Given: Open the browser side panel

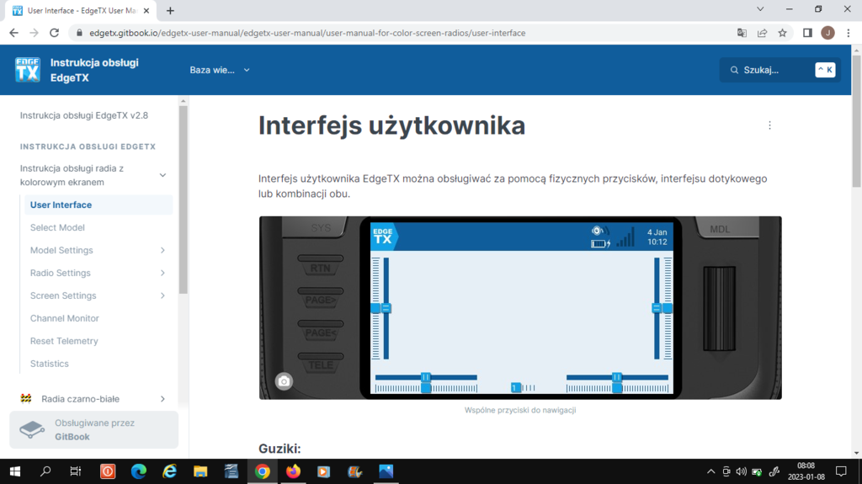Looking at the screenshot, I should (x=807, y=33).
